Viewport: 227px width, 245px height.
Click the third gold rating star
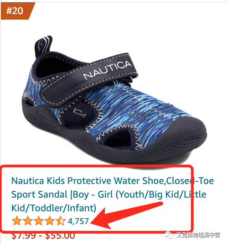click(x=38, y=221)
